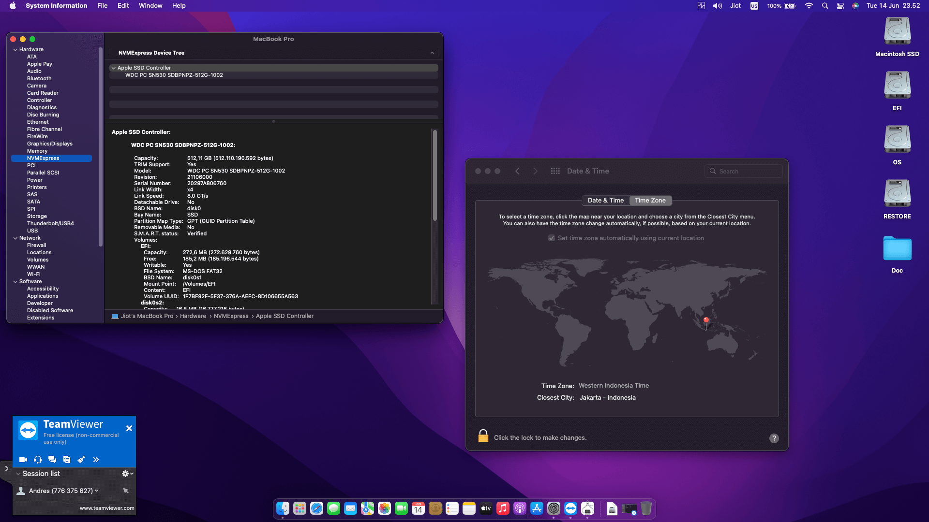Select Bluetooth in the Hardware sidebar
The image size is (929, 522).
click(39, 78)
